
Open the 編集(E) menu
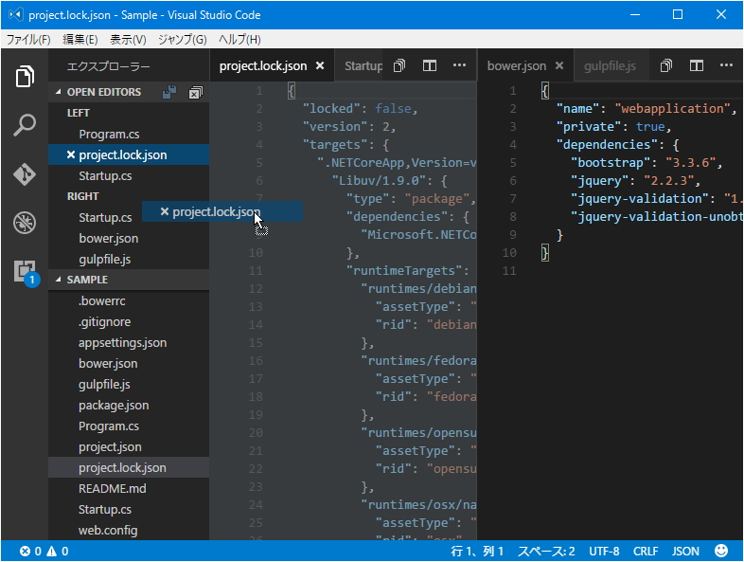click(x=80, y=40)
